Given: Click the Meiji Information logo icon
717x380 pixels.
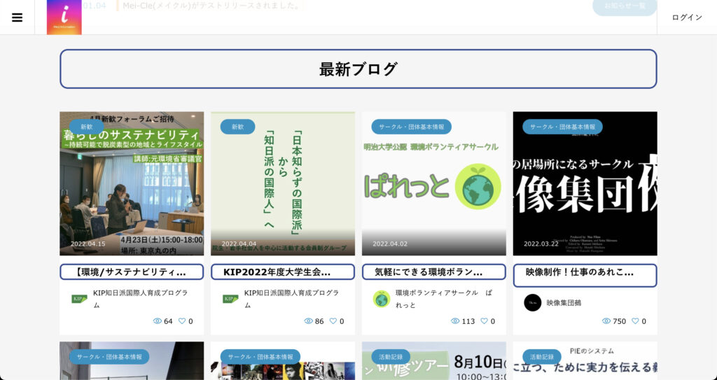Looking at the screenshot, I should (64, 17).
